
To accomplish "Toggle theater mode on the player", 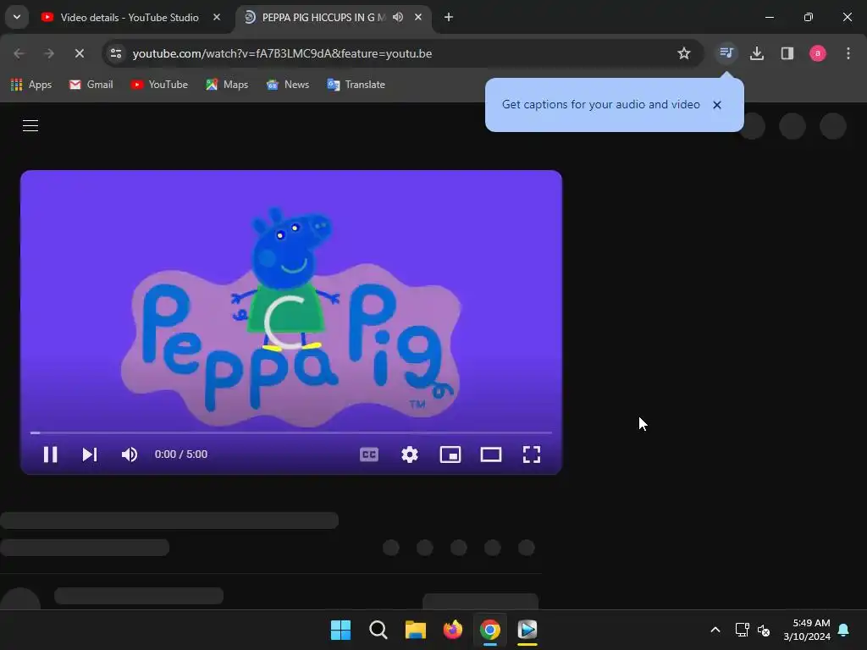I will pos(491,454).
